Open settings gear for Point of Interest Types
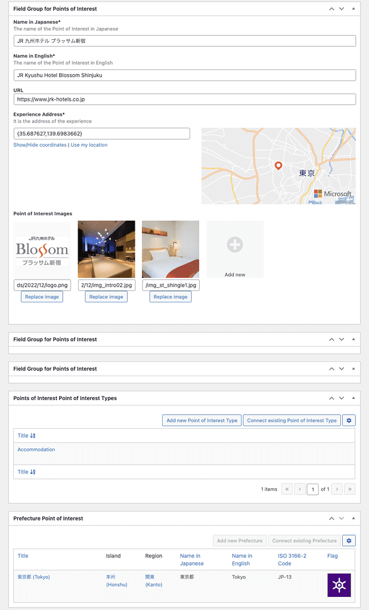Viewport: 369px width, 610px height. [349, 420]
